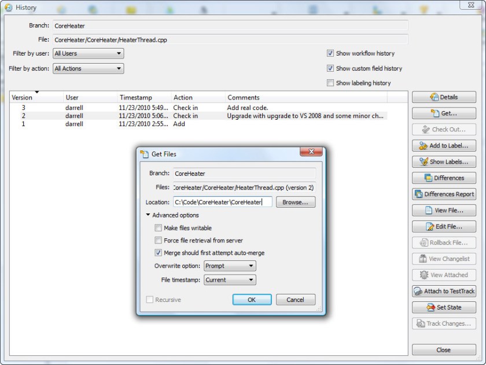This screenshot has height=365, width=486.
Task: Click the Edit File button
Action: (444, 227)
